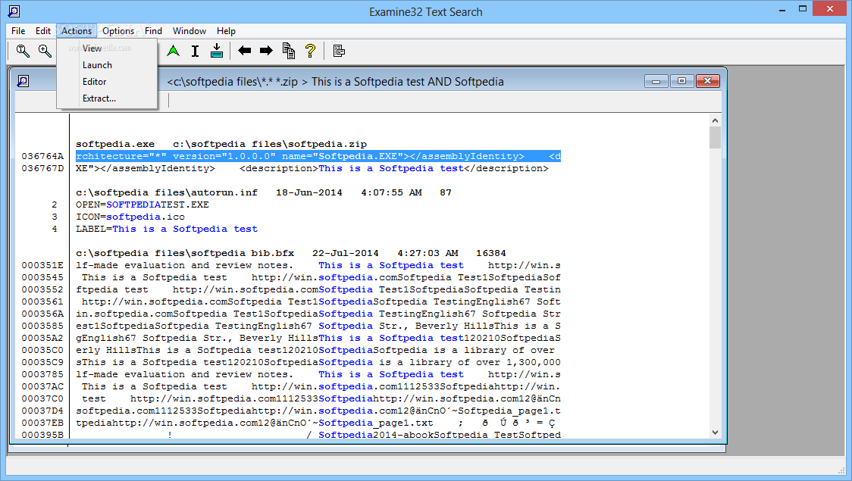The width and height of the screenshot is (852, 481).
Task: Click the blue download-to-tray toolbar icon
Action: (217, 51)
